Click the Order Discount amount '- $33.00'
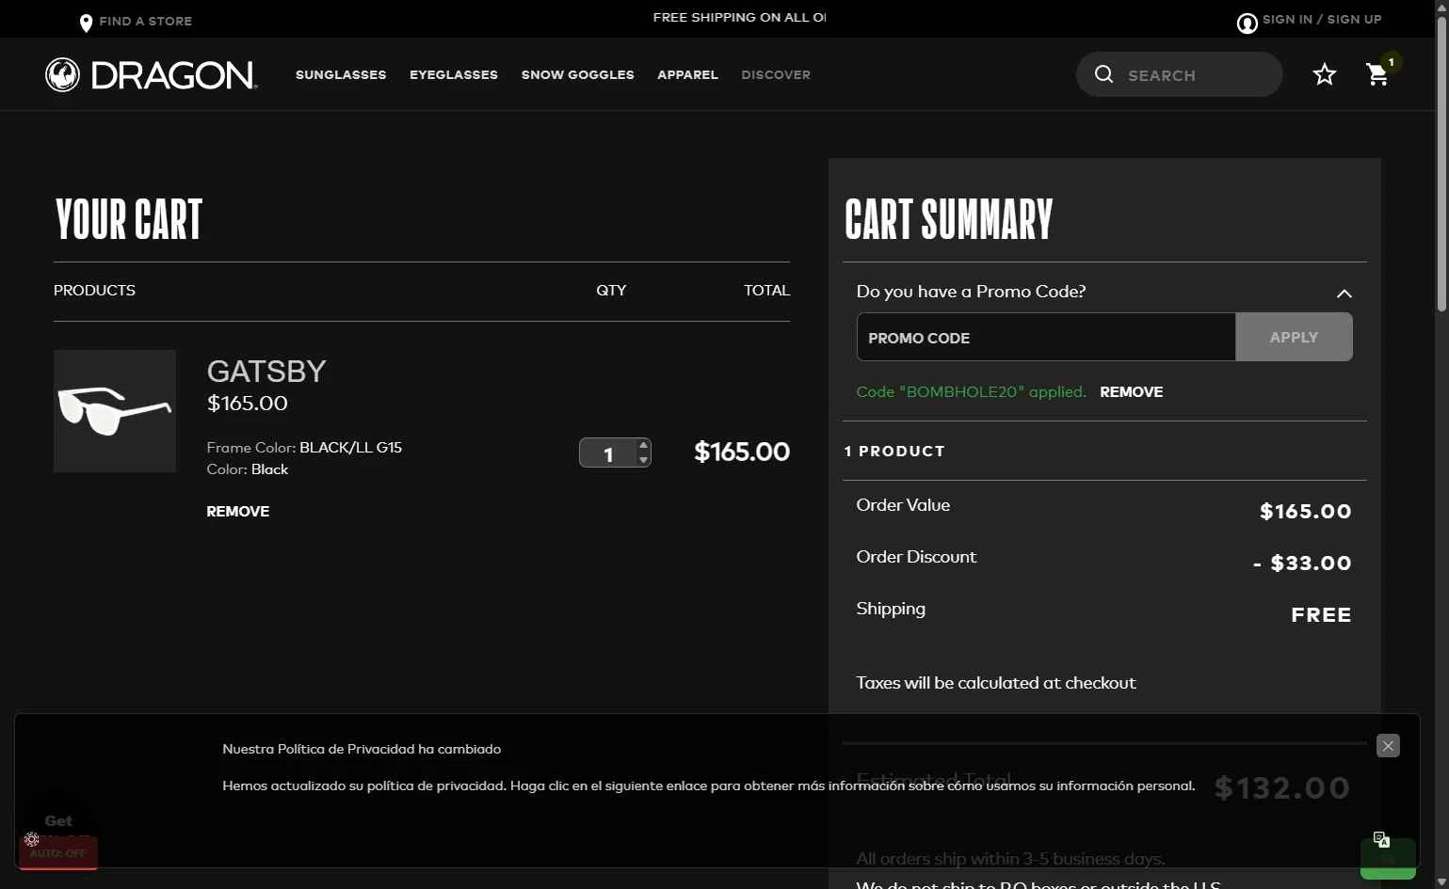The height and width of the screenshot is (889, 1449). coord(1302,564)
